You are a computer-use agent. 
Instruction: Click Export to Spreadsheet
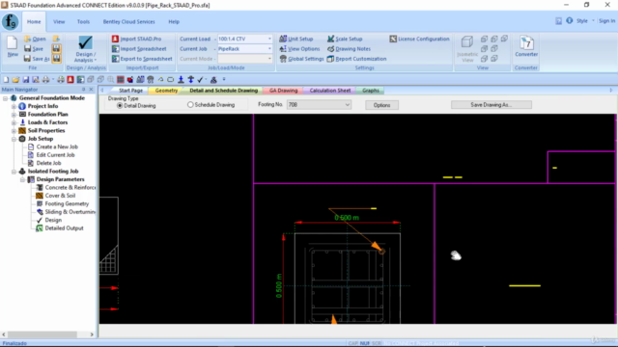(x=142, y=59)
